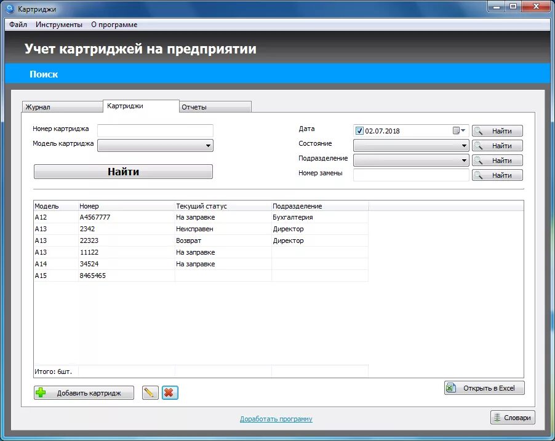Switch to the Журнал tab
Viewport: 555px width, 441px height.
point(62,106)
